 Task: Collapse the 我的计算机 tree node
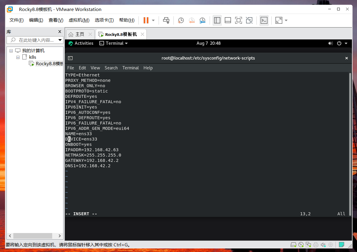pos(11,51)
